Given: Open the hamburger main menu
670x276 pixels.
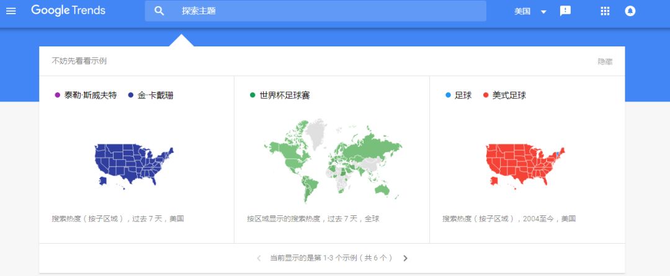Looking at the screenshot, I should 11,11.
